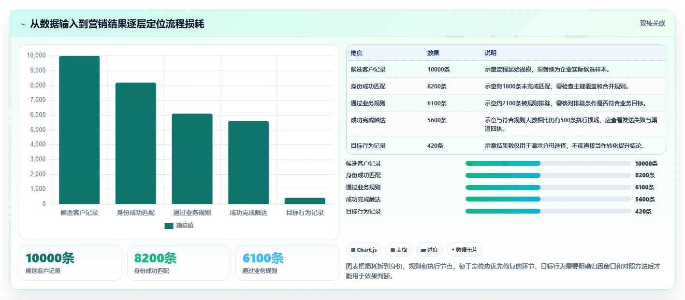The width and height of the screenshot is (685, 300).
Task: Click the 5600条 value beside progress bar
Action: click(x=645, y=200)
